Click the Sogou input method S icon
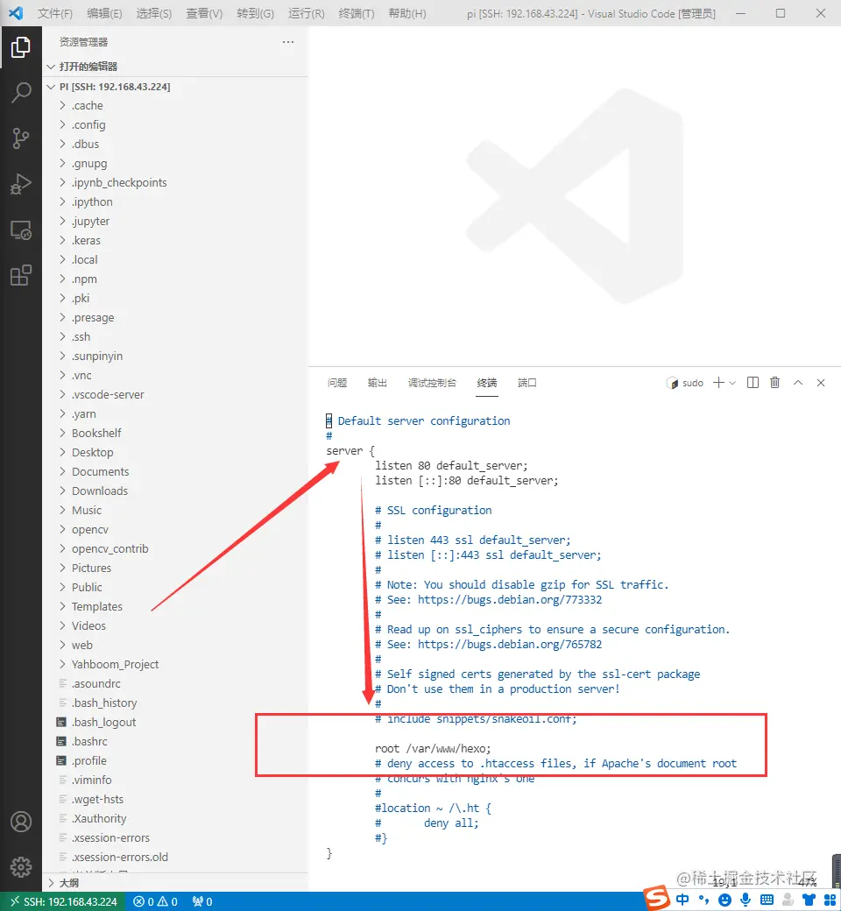Screen dimensions: 841x911 coord(657,898)
